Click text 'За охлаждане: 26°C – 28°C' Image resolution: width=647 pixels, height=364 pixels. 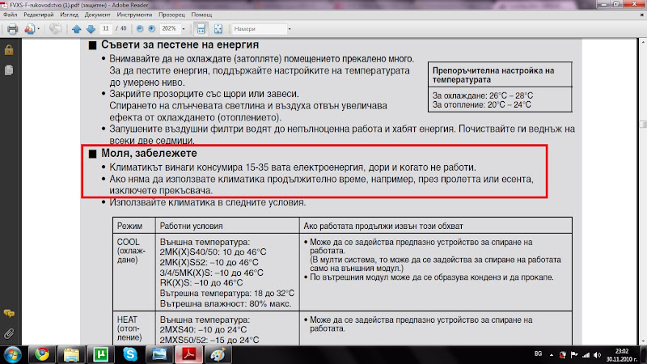(483, 95)
